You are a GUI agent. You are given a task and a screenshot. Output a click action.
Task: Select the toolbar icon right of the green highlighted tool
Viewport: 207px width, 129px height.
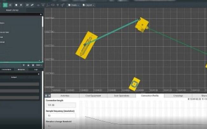(x=10, y=5)
